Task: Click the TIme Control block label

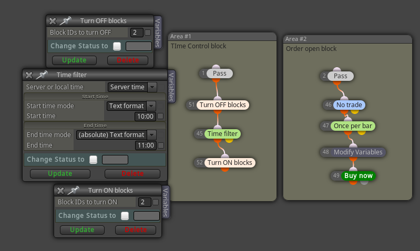Action: click(x=199, y=46)
